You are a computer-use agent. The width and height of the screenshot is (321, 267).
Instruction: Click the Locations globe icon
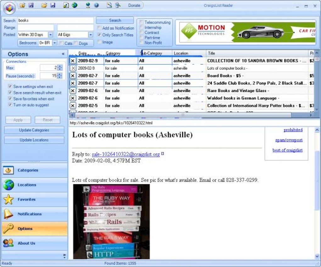click(8, 185)
